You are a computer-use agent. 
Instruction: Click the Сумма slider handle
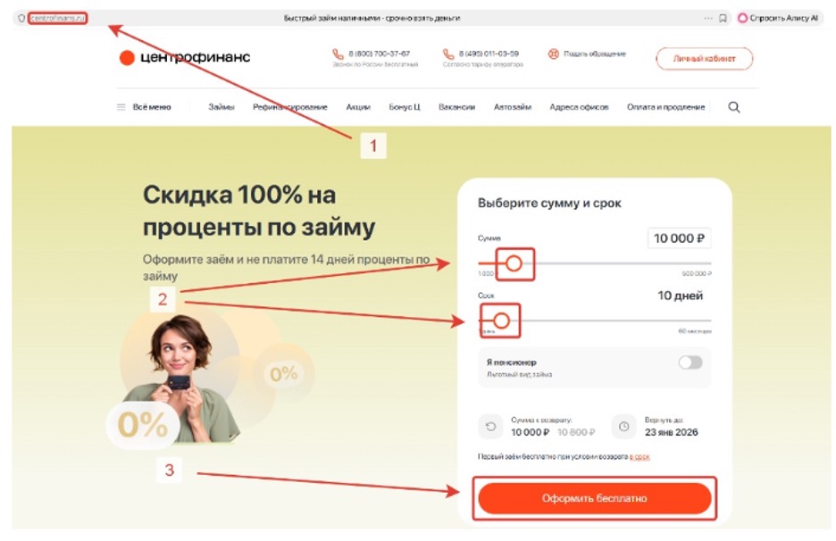(x=514, y=263)
